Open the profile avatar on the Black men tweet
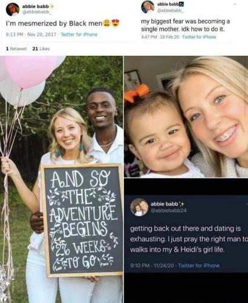This screenshot has width=248, height=303. click(13, 9)
